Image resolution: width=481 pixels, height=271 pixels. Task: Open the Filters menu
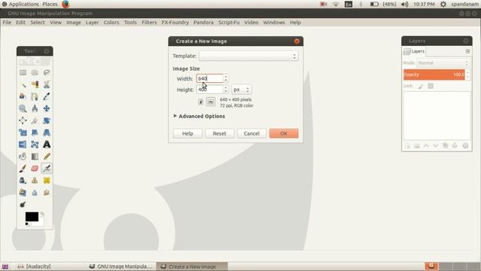tap(149, 23)
